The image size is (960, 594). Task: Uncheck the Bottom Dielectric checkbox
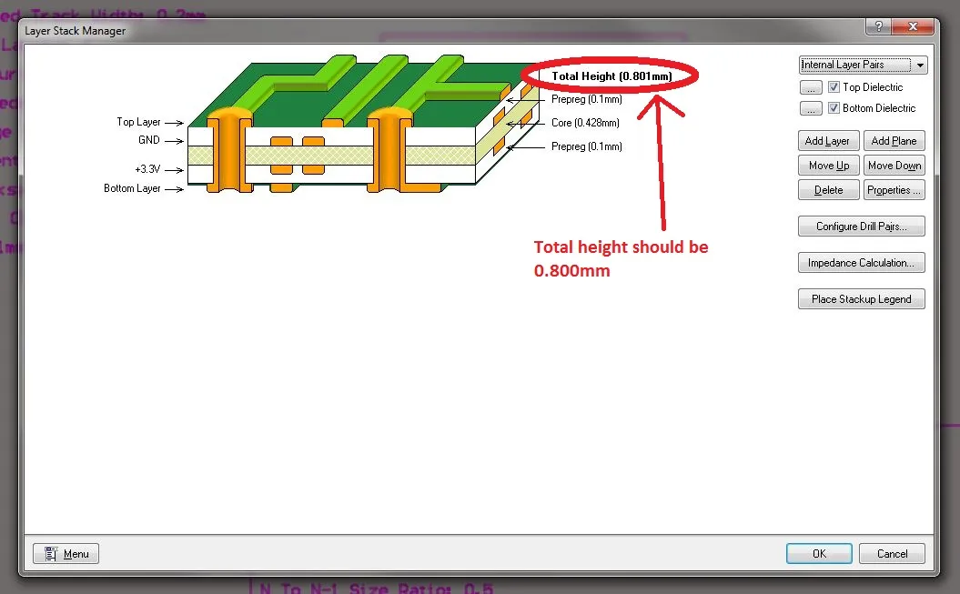pos(834,108)
